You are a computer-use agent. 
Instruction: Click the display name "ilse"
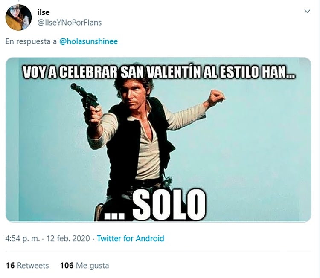43,12
